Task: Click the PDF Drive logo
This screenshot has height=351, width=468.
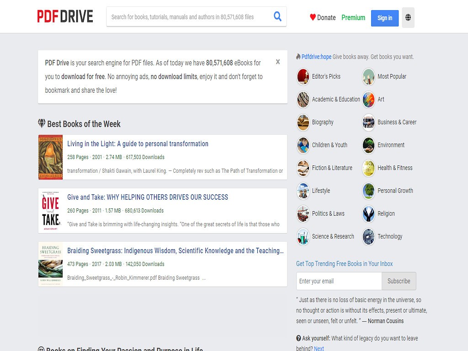Action: pyautogui.click(x=65, y=16)
